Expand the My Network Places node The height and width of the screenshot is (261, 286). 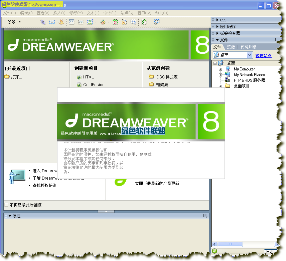coord(220,75)
